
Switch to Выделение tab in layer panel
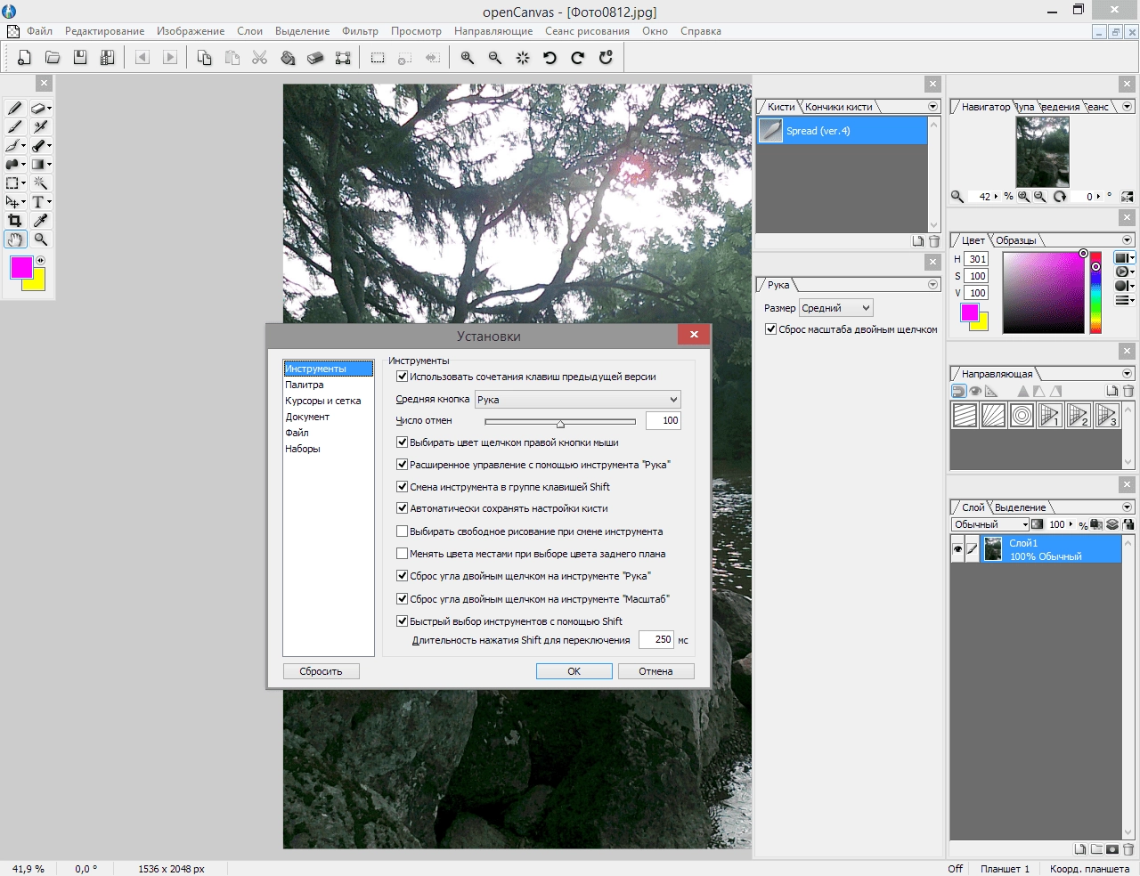click(x=1020, y=507)
